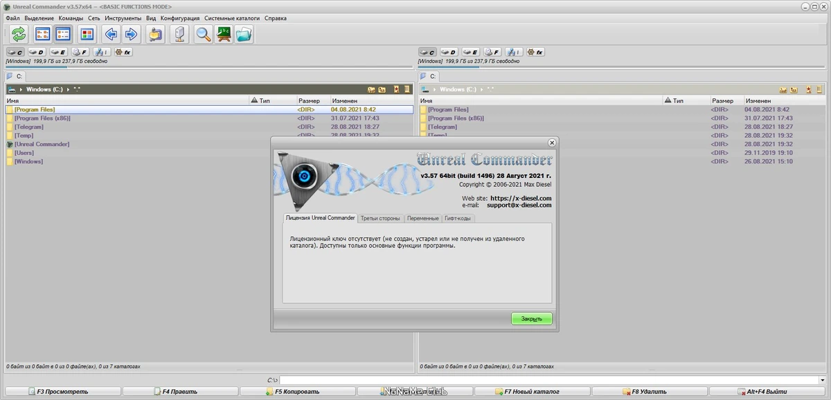The width and height of the screenshot is (831, 400).
Task: Open network drive I in left panel
Action: [101, 52]
